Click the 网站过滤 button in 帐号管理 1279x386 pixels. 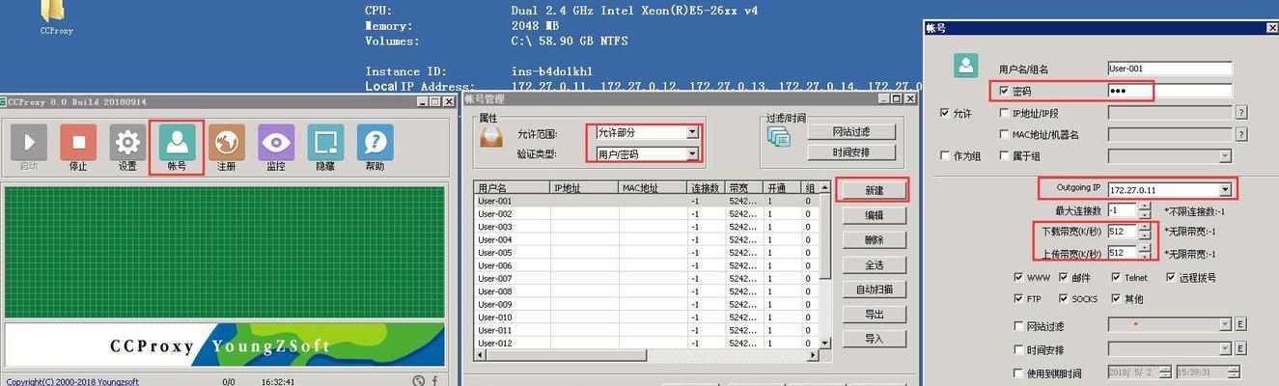pyautogui.click(x=850, y=131)
